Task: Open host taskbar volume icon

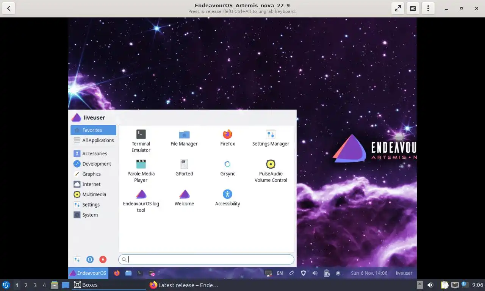Action: click(430, 285)
